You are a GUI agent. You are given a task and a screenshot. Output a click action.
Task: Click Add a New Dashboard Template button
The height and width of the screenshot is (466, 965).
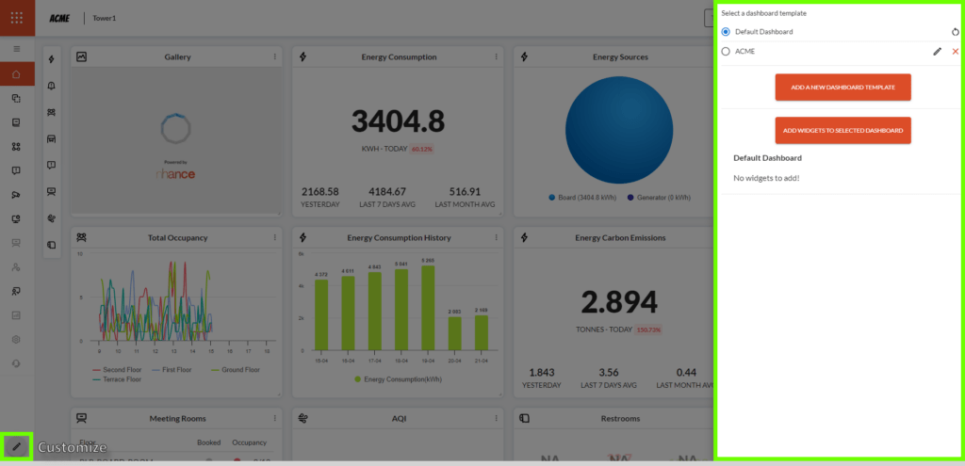click(842, 88)
